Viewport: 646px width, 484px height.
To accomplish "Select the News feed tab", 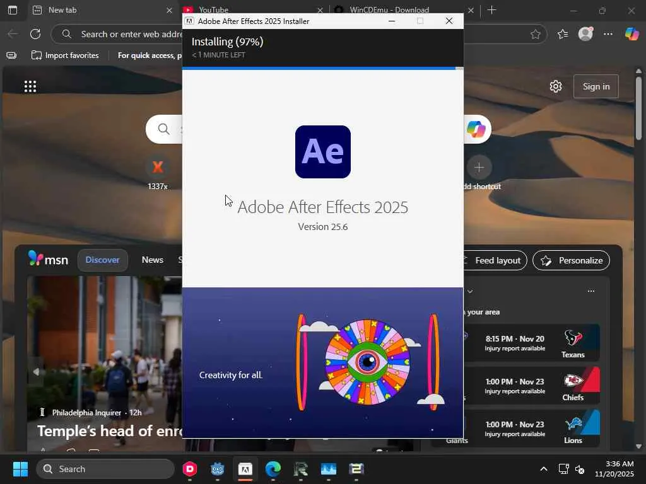I will tap(153, 260).
